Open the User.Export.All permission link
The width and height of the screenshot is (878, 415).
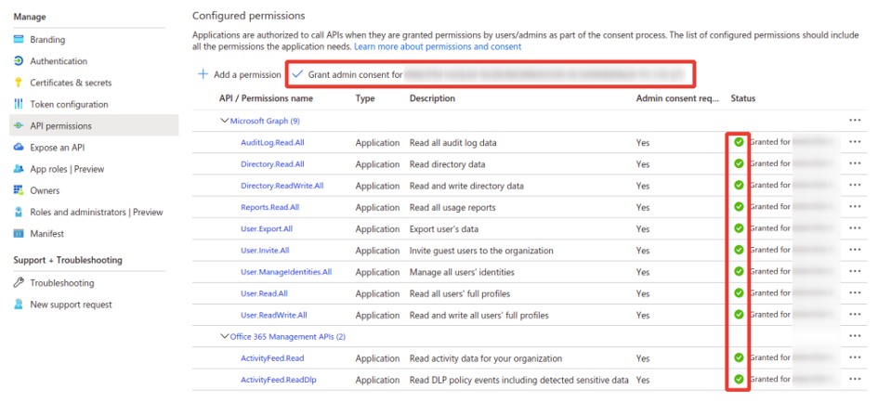[267, 228]
